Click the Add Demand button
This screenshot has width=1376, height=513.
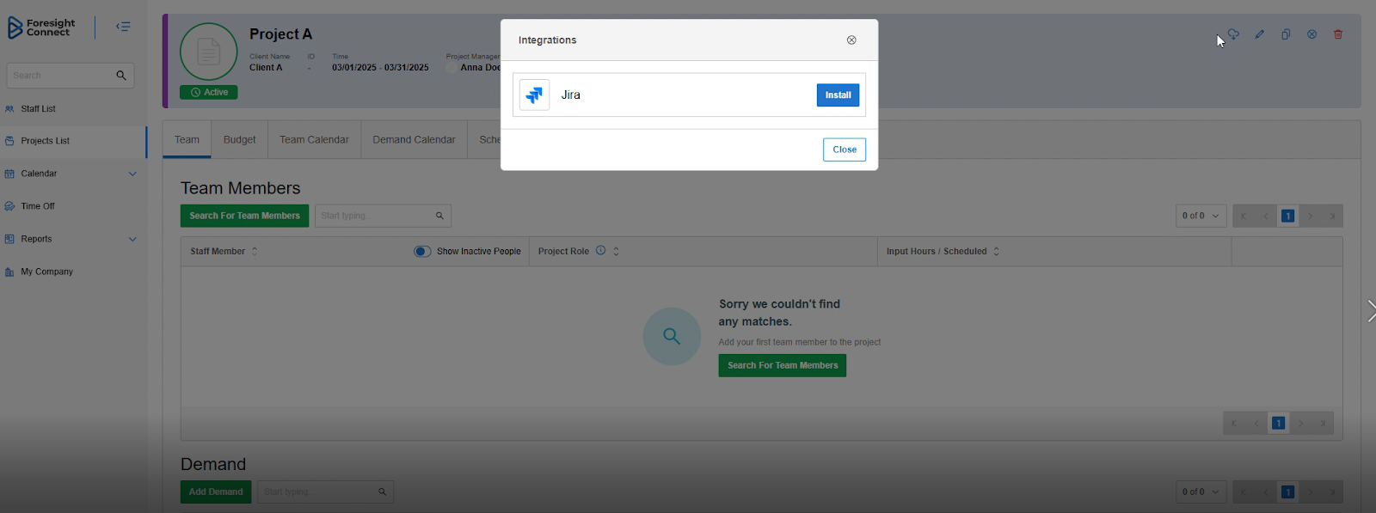pyautogui.click(x=216, y=492)
